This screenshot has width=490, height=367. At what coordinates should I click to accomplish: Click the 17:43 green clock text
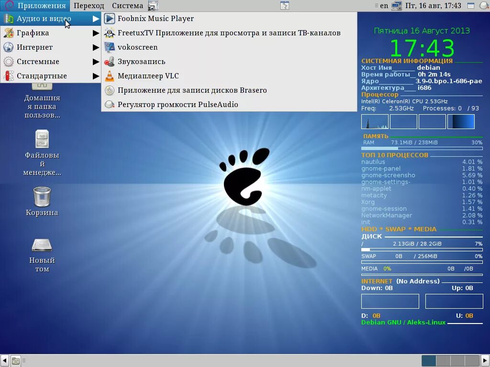click(x=422, y=48)
